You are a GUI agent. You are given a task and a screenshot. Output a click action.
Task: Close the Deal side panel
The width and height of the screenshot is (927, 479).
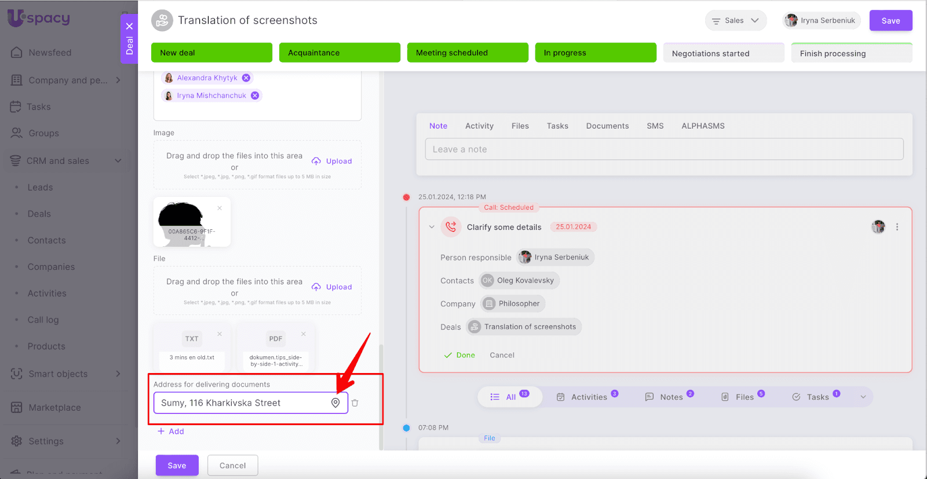[129, 26]
